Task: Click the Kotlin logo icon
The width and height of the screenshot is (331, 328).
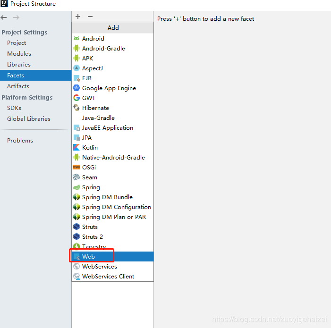Action: click(x=76, y=147)
